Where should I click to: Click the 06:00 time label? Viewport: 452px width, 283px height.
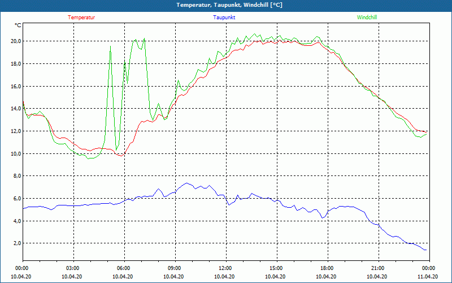point(123,268)
